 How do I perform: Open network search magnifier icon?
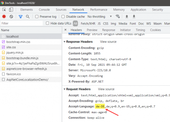coord(28,17)
